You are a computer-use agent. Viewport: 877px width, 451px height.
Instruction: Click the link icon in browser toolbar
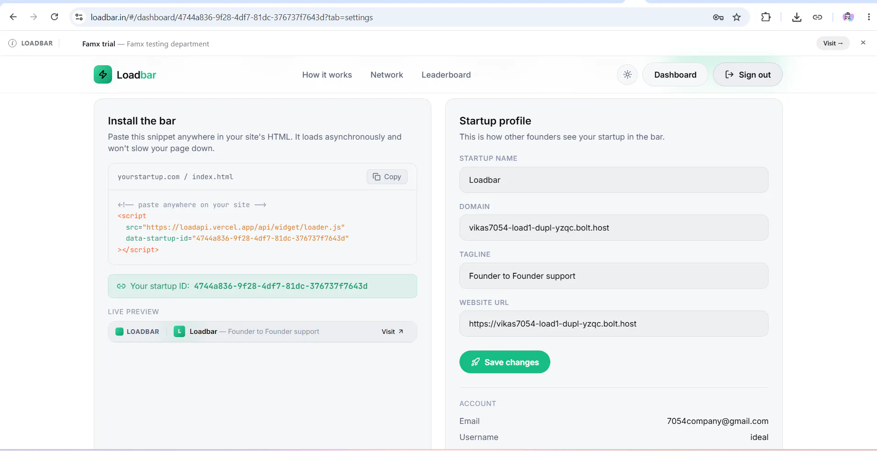click(817, 17)
